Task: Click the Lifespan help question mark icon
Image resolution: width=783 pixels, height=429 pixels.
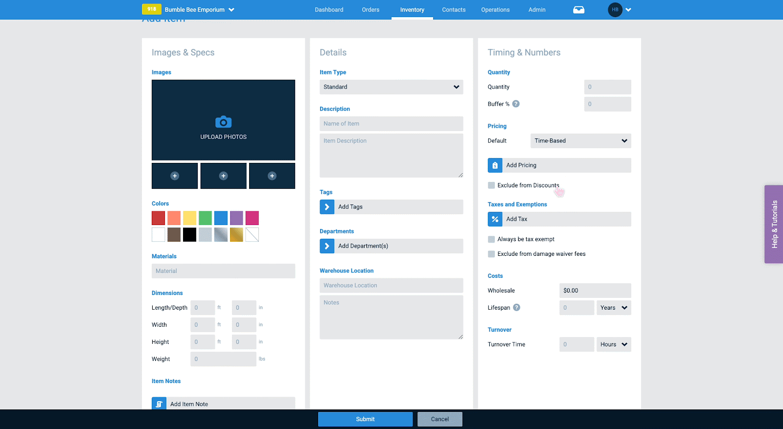Action: [516, 308]
